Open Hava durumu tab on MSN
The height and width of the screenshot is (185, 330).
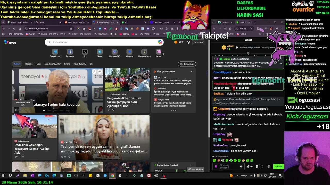tap(80, 64)
